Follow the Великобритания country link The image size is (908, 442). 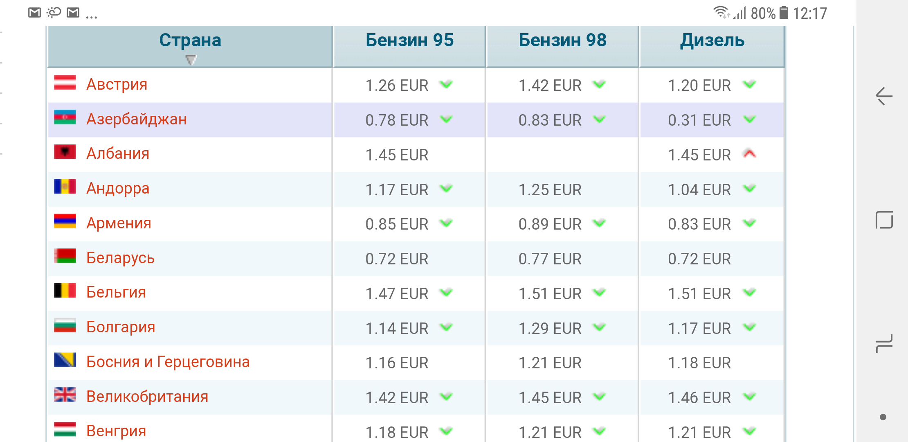pos(147,397)
